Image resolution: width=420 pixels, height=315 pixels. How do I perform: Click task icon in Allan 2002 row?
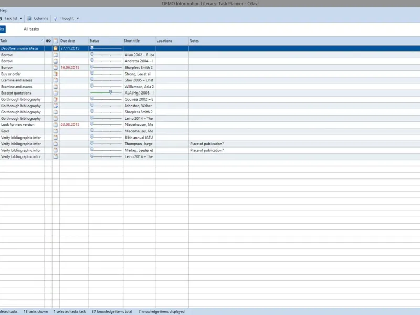(x=56, y=55)
